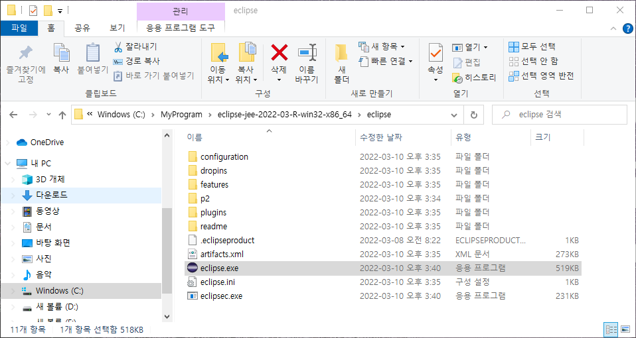636x338 pixels.
Task: Switch to the View (보기) tab
Action: [118, 28]
